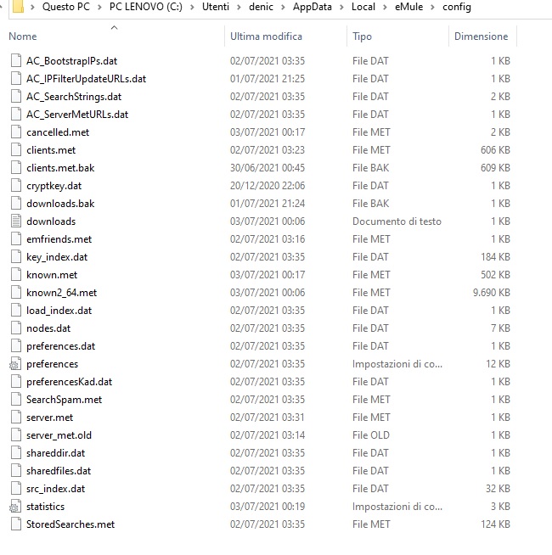This screenshot has width=552, height=555.
Task: Select the shareddir.dat file name
Action: coord(56,452)
